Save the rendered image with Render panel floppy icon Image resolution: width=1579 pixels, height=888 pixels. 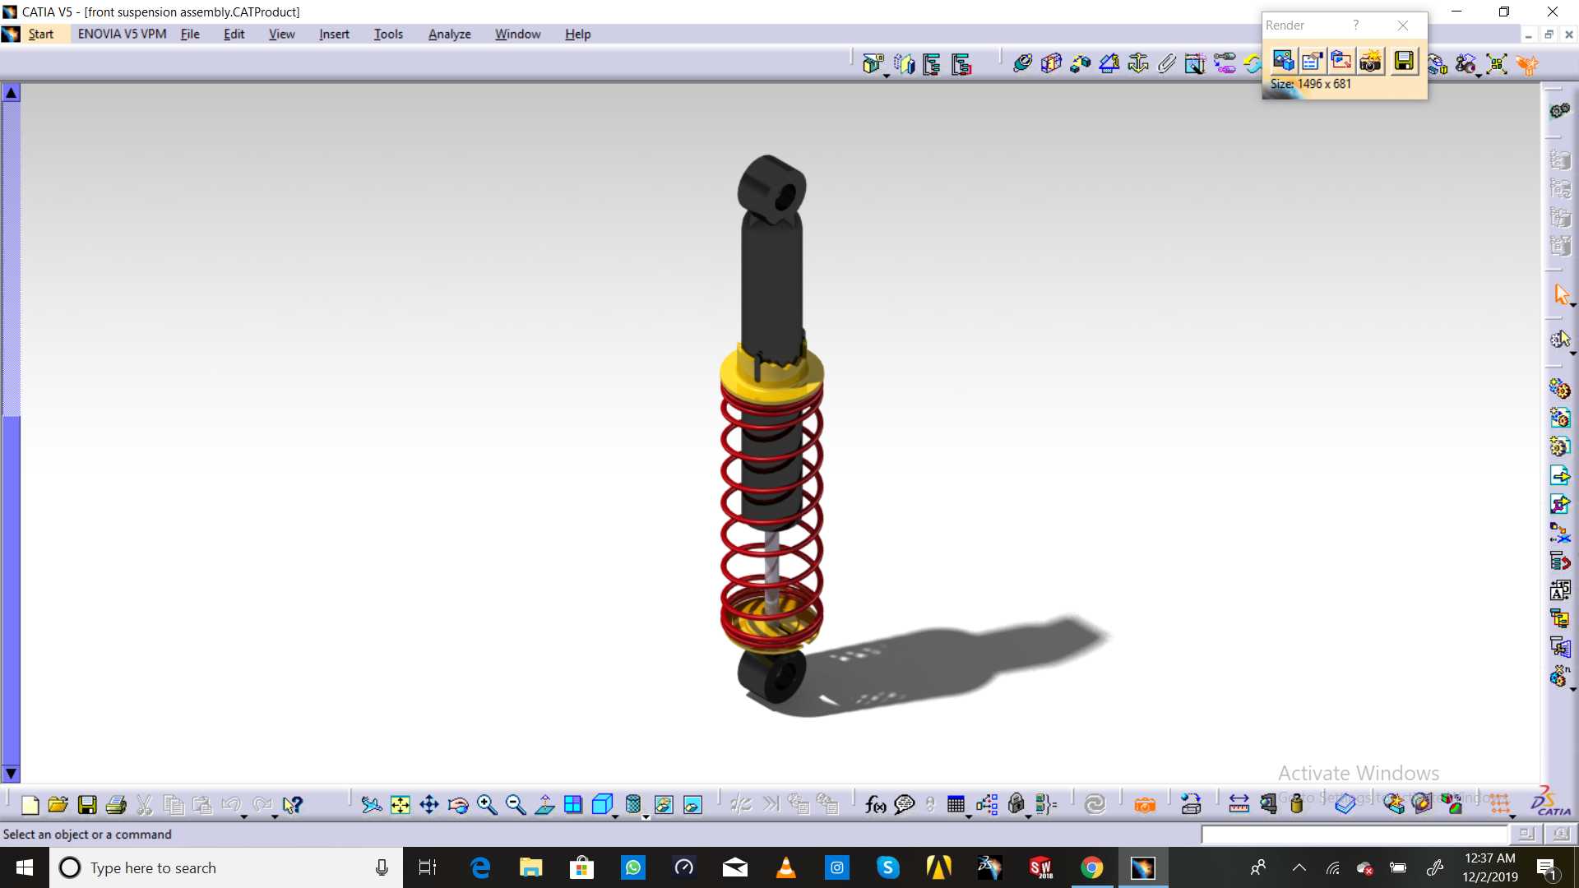click(x=1404, y=61)
